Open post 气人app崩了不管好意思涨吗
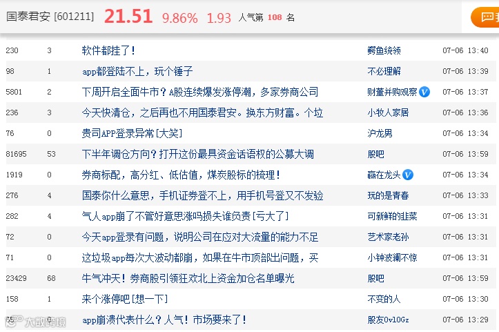The width and height of the screenshot is (499, 332). click(185, 216)
